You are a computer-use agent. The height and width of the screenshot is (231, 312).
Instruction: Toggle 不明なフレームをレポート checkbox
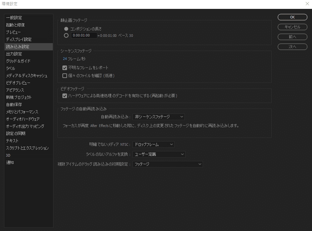(x=65, y=68)
